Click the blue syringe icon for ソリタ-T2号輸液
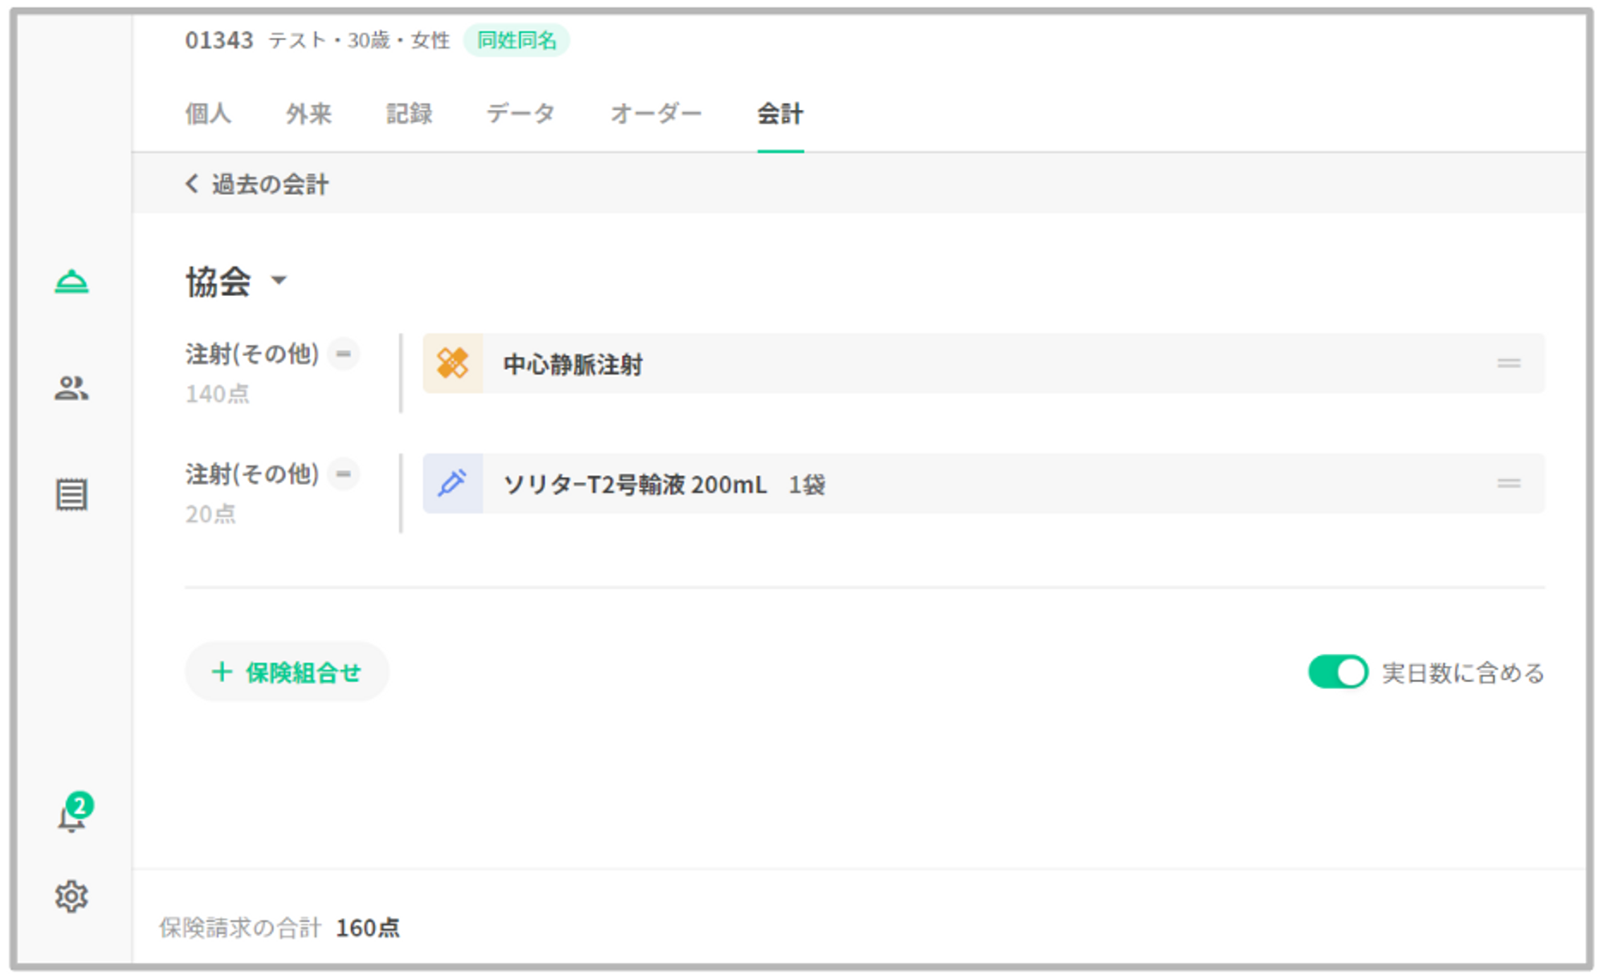This screenshot has width=1606, height=978. [453, 484]
